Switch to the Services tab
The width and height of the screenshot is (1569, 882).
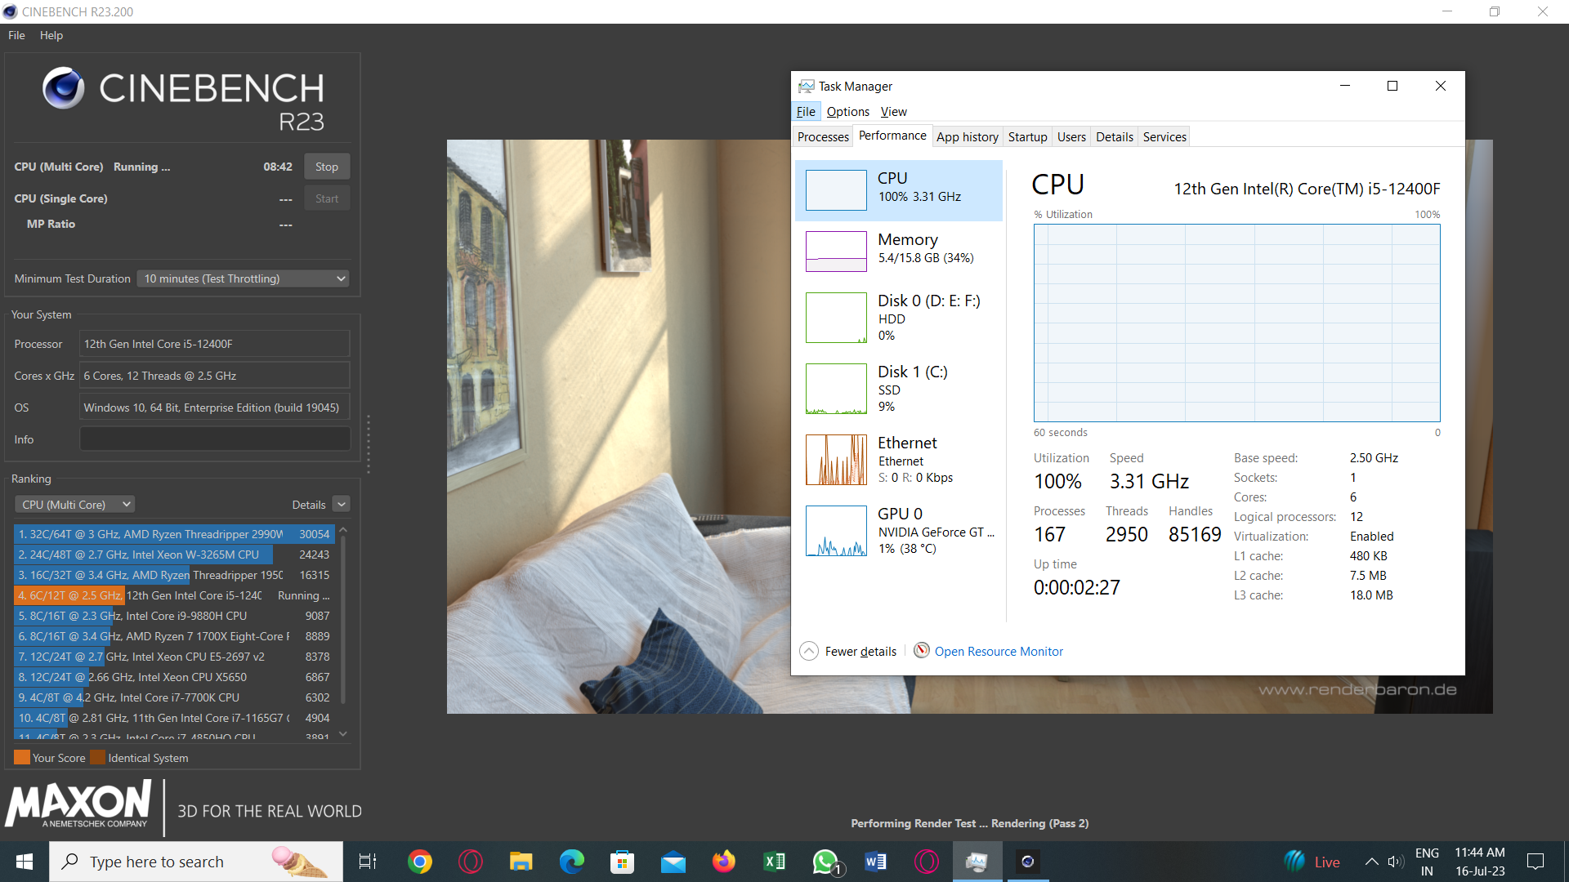click(x=1164, y=137)
